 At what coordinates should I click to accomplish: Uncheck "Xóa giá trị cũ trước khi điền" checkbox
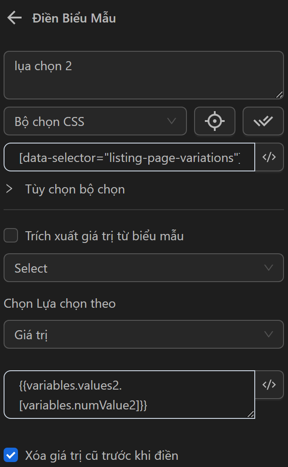[x=11, y=455]
